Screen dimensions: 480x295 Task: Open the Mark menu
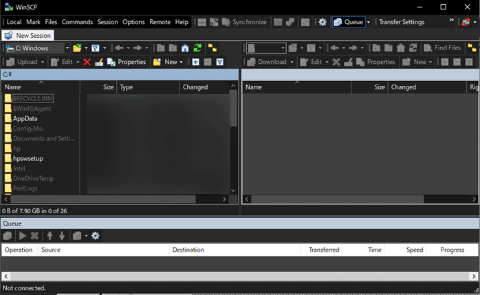(34, 22)
